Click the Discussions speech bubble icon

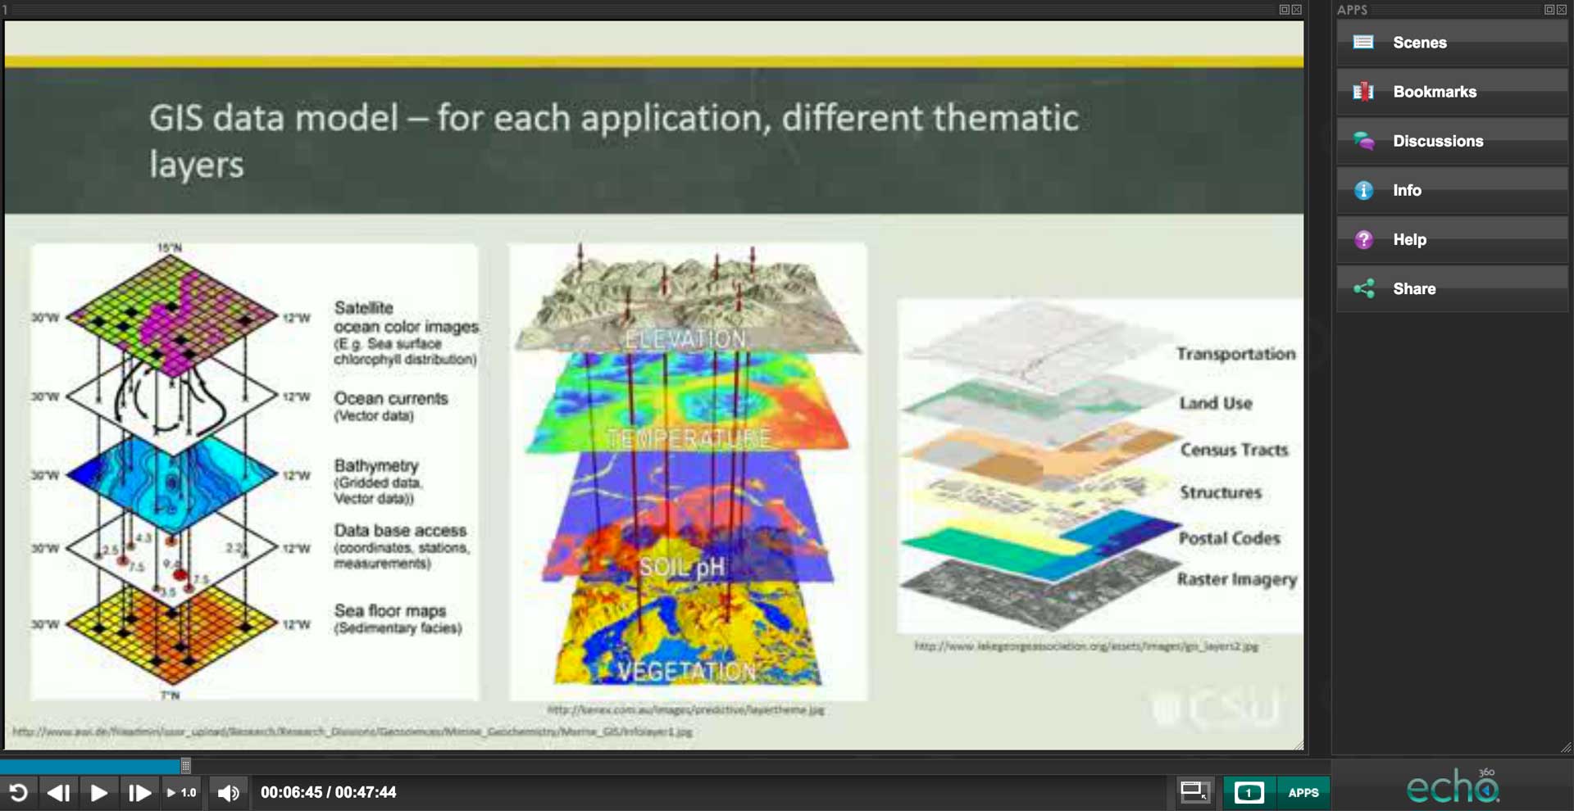tap(1364, 141)
